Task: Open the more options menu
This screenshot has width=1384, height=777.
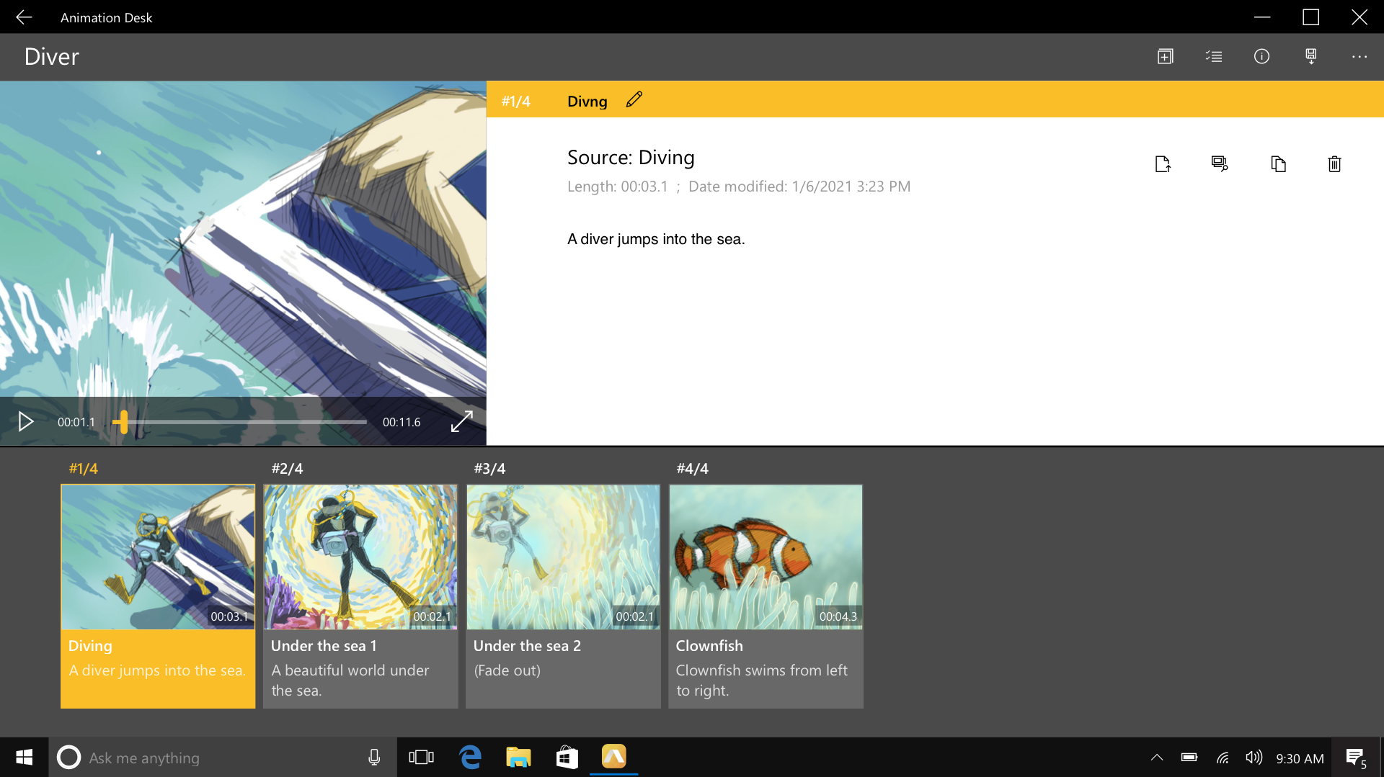Action: pos(1360,56)
